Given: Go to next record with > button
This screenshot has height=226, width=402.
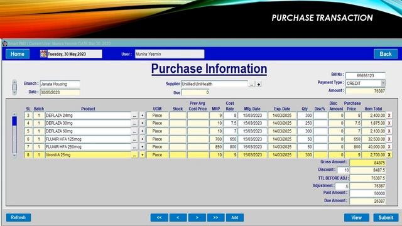Looking at the screenshot, I should tap(197, 218).
